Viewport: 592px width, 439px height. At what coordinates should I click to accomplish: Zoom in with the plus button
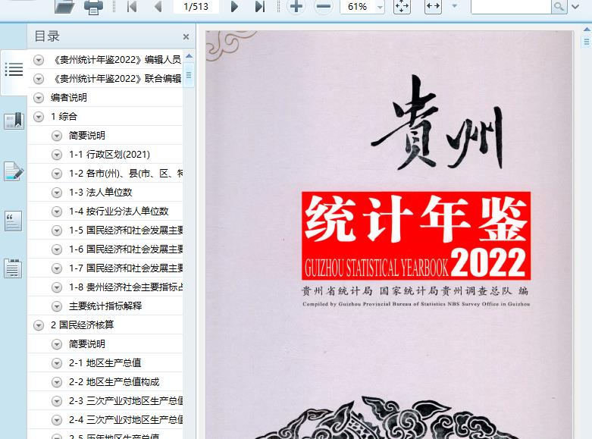[296, 6]
